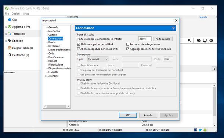Select BitTorrent in settings tree
Image resolution: width=224 pixels, height=138 pixels.
click(54, 46)
